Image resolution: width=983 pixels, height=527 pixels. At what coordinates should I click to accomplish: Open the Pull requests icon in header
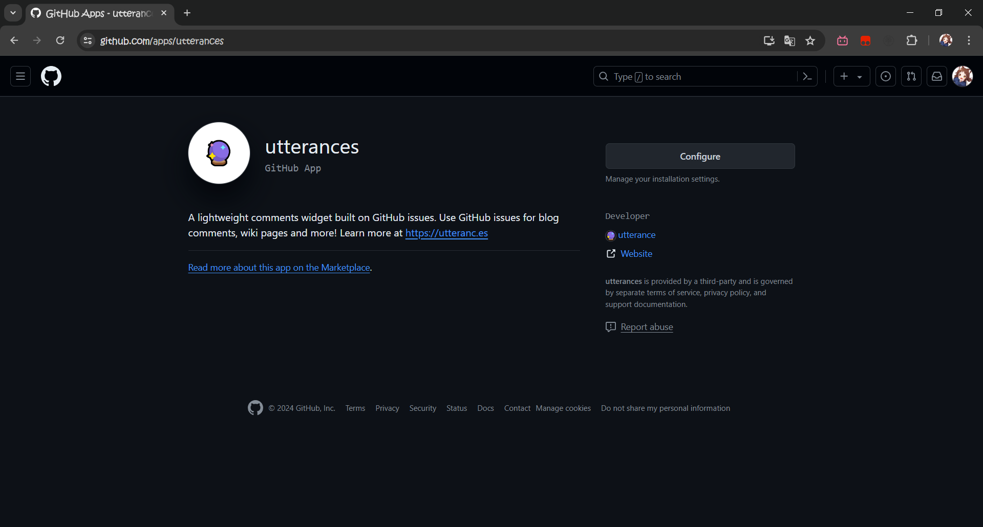[x=911, y=76]
